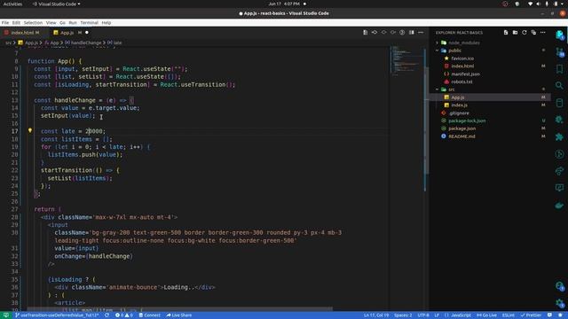Image resolution: width=568 pixels, height=319 pixels.
Task: Collapse all folders in Explorer
Action: tap(533, 33)
